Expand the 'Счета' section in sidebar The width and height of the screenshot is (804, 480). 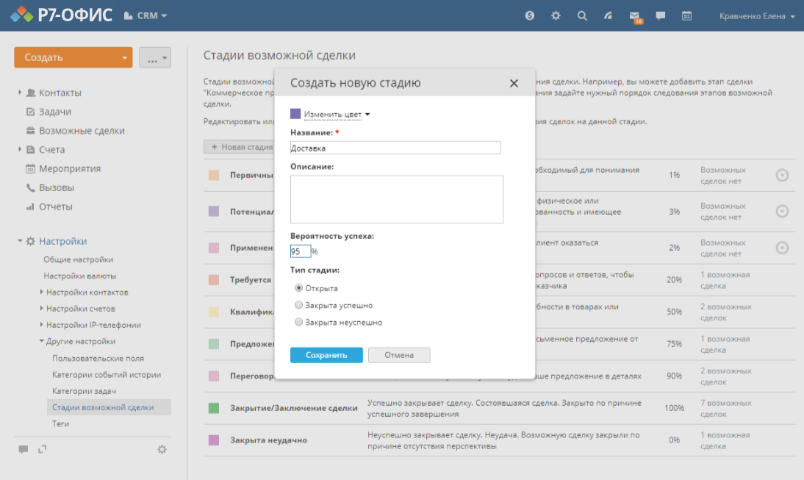point(20,148)
